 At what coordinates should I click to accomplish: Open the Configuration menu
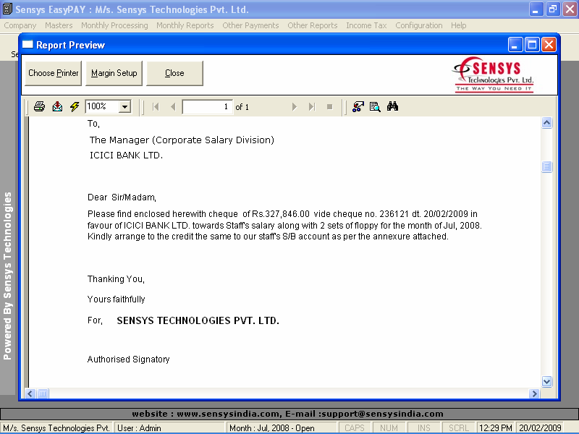pos(419,25)
